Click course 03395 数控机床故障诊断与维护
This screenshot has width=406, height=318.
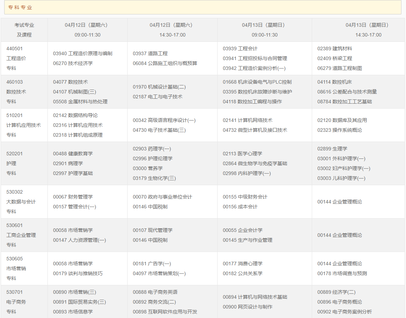click(x=257, y=92)
